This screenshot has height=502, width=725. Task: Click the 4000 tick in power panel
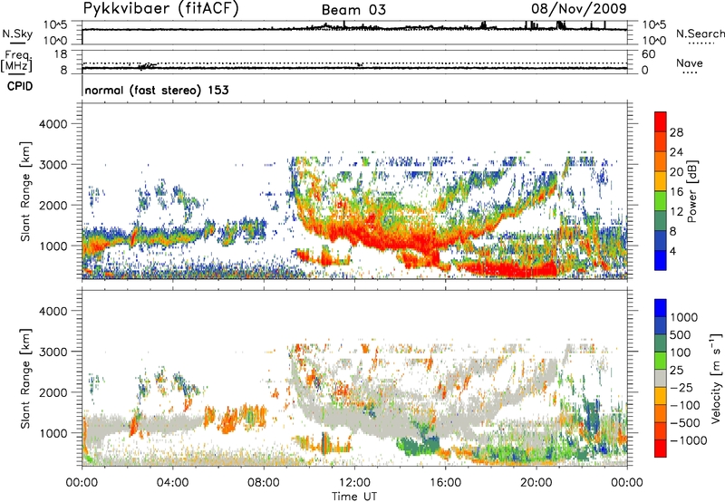(x=53, y=124)
